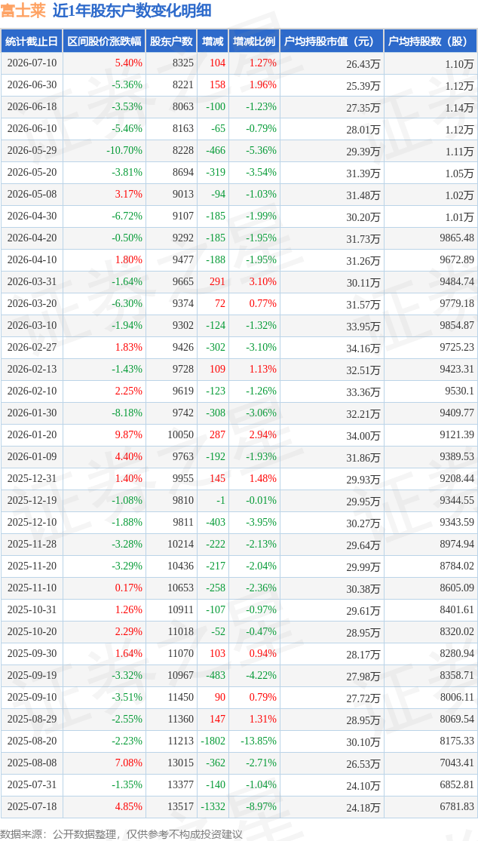
Task: Click the 区间股价涨跌幅 column header
Action: (105, 41)
